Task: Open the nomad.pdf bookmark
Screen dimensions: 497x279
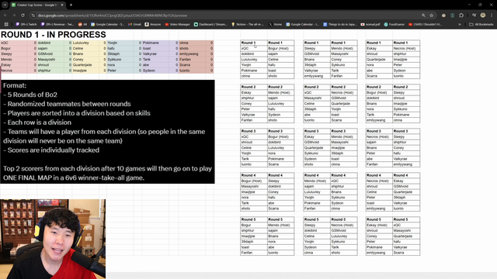Action: click(370, 24)
